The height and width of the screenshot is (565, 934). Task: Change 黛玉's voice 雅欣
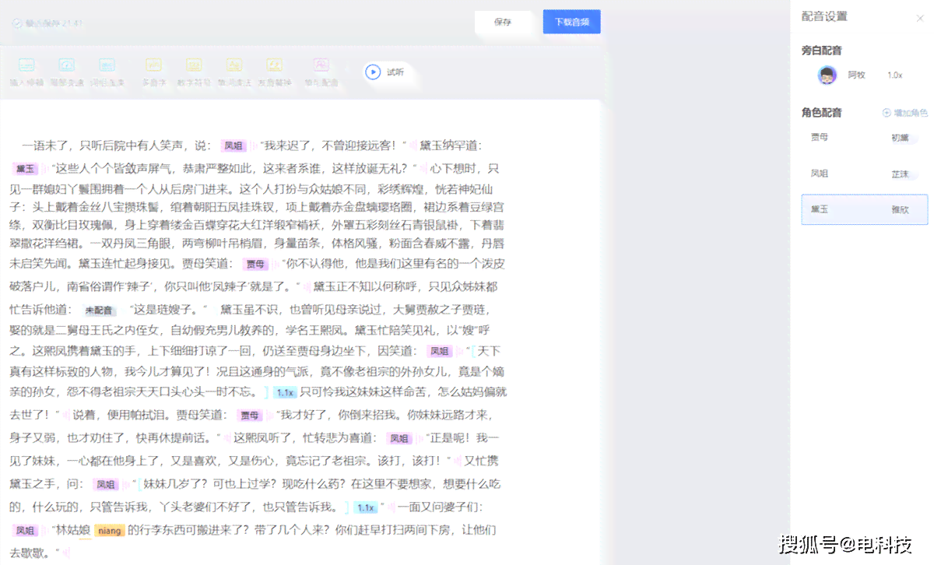900,210
